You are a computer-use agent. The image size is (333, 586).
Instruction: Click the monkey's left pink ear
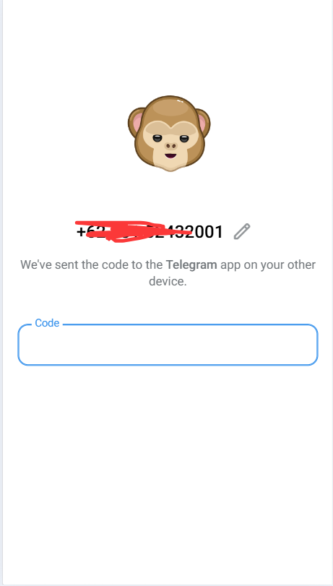pos(137,123)
